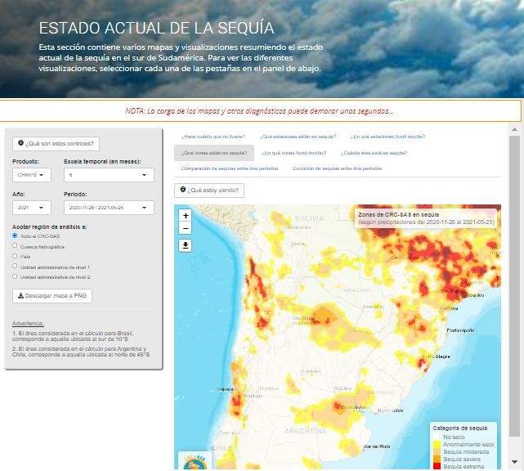
Task: Choose 'Unidad administrativa de nivel 1' option
Action: pyautogui.click(x=15, y=267)
